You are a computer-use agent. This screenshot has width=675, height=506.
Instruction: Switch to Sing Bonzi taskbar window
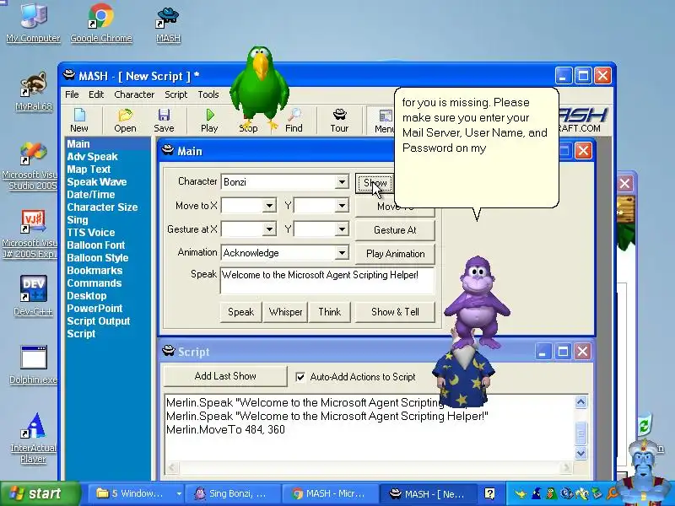click(x=233, y=493)
